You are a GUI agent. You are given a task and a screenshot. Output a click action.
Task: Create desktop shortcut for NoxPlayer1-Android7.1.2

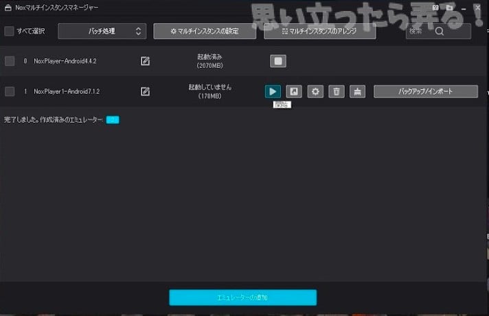click(294, 92)
